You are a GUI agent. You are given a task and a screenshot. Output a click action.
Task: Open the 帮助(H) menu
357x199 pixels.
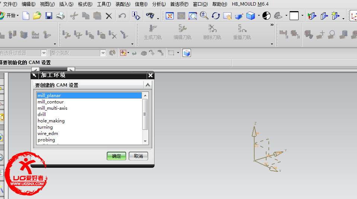(220, 4)
